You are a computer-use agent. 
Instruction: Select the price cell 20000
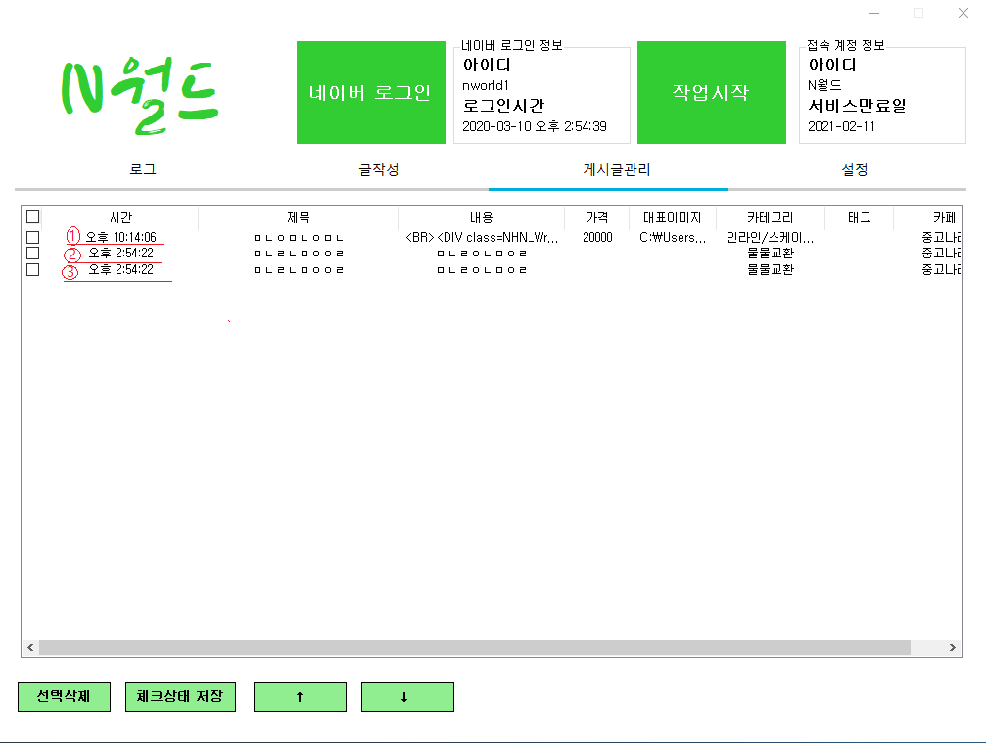pos(597,238)
